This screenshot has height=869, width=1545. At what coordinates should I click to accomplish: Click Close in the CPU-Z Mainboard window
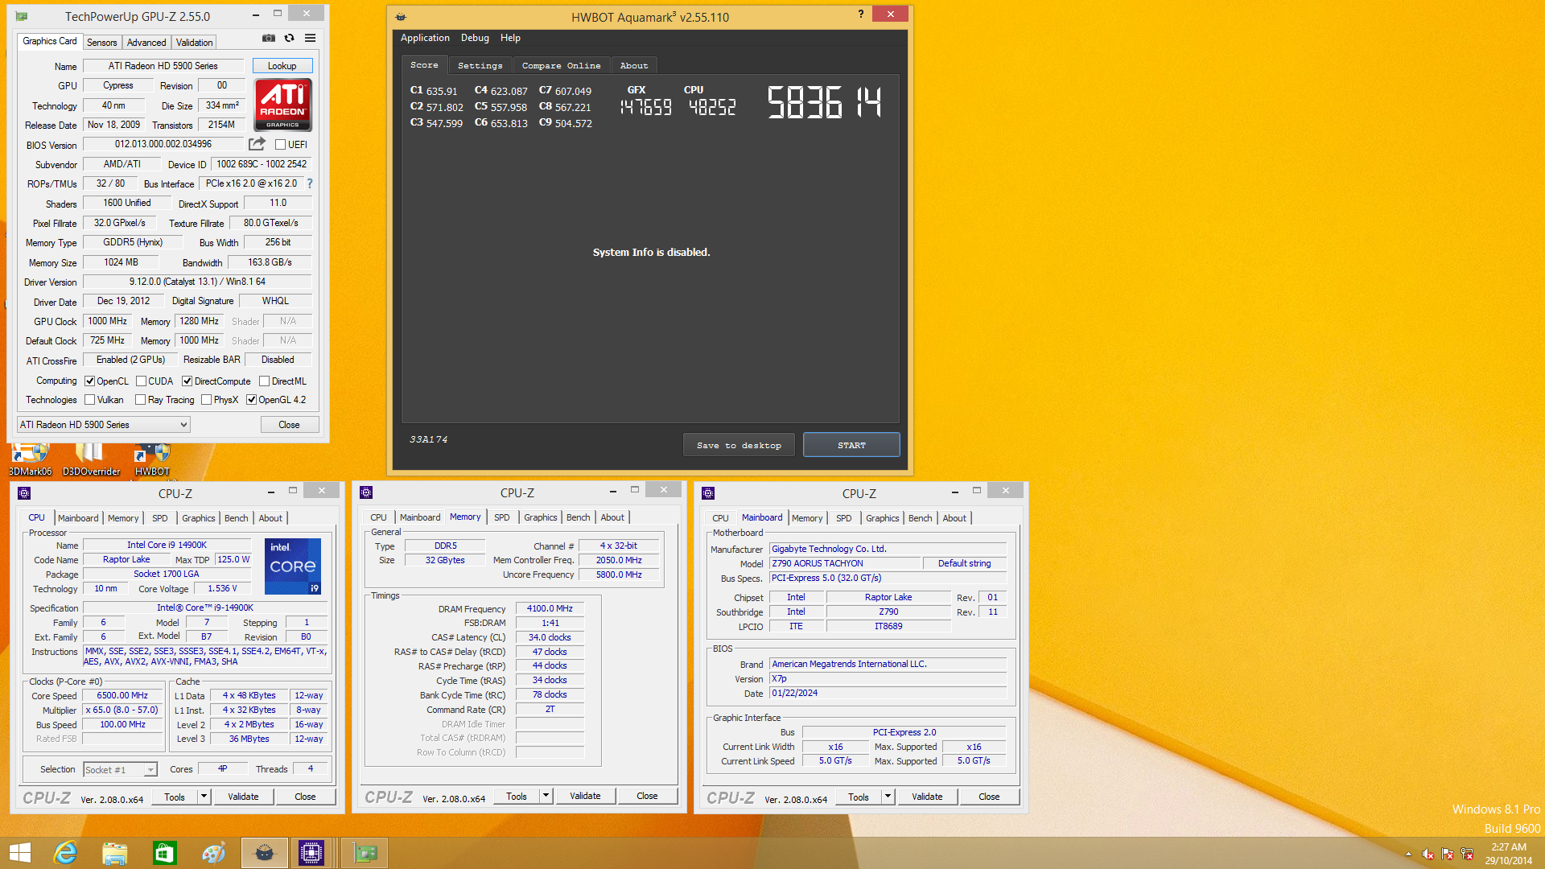point(989,797)
